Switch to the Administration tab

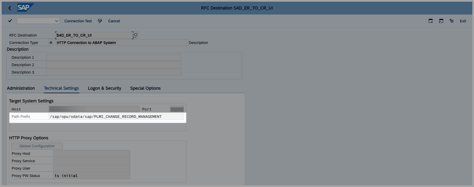pyautogui.click(x=21, y=88)
